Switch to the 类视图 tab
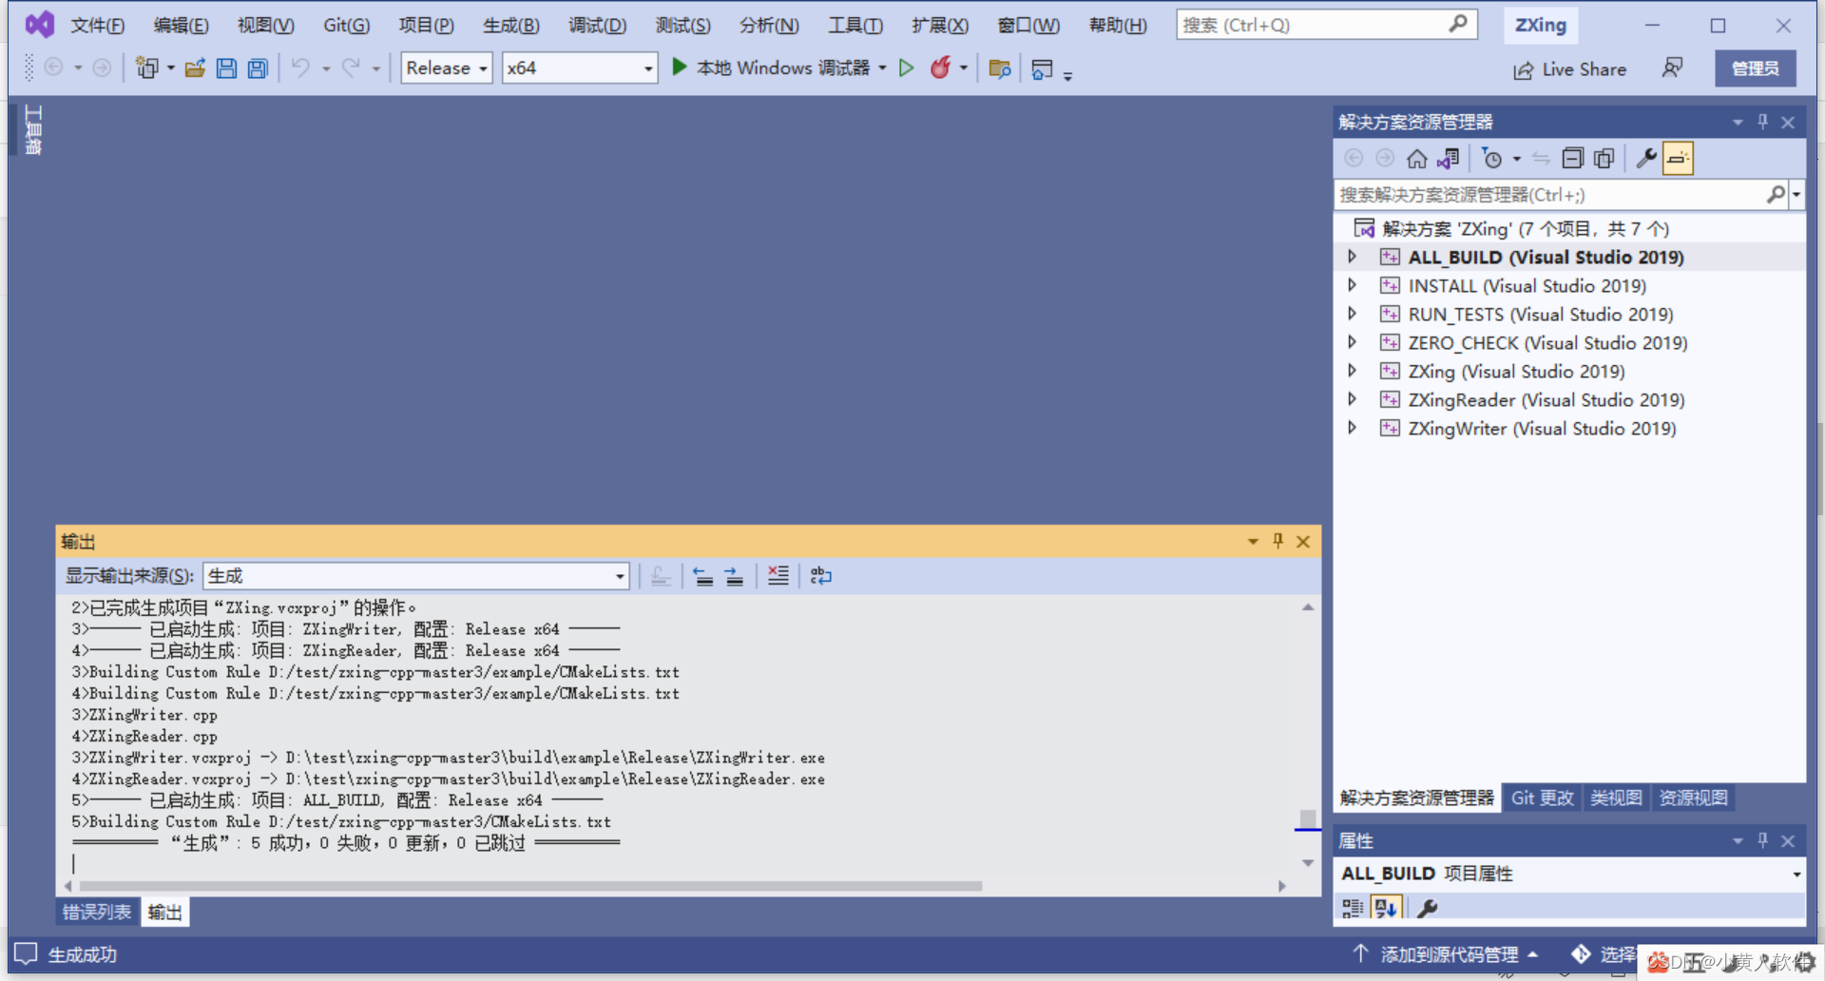 1616,798
